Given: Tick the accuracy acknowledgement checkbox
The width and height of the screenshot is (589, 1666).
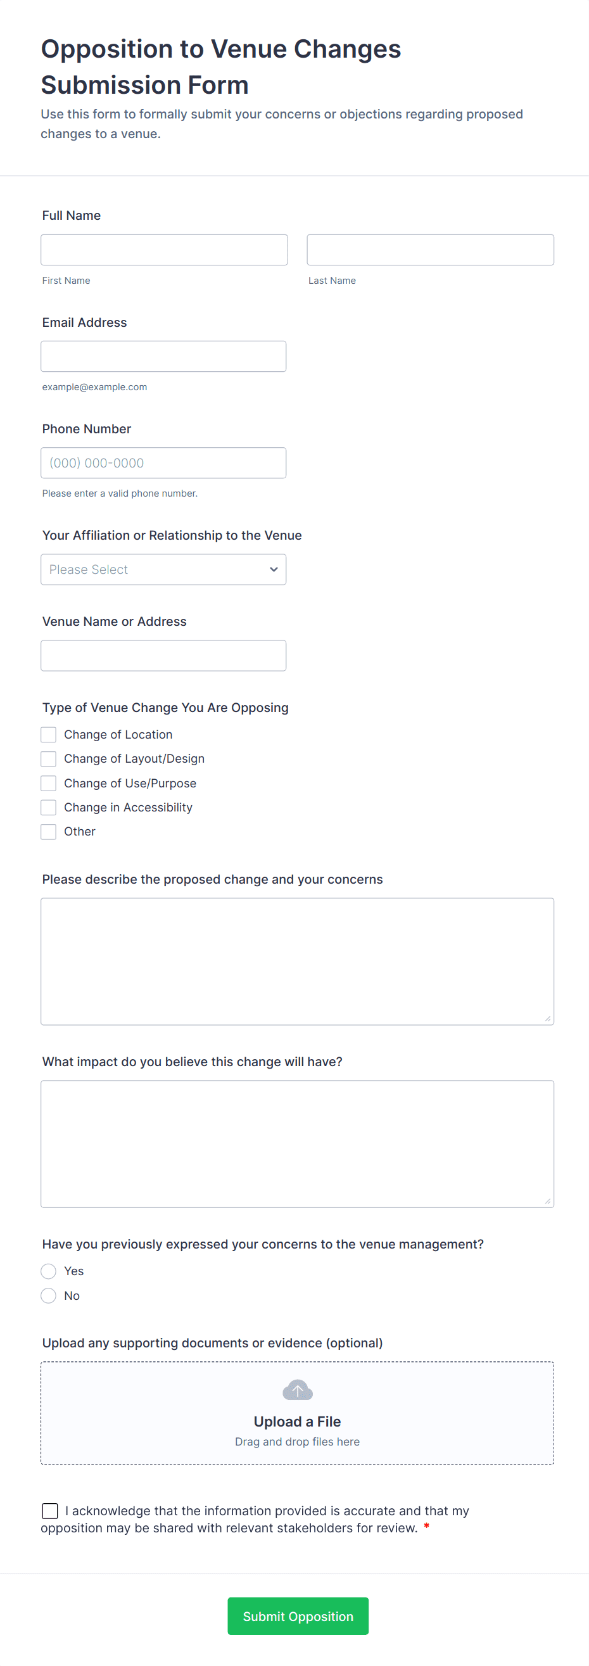Looking at the screenshot, I should (x=50, y=1511).
